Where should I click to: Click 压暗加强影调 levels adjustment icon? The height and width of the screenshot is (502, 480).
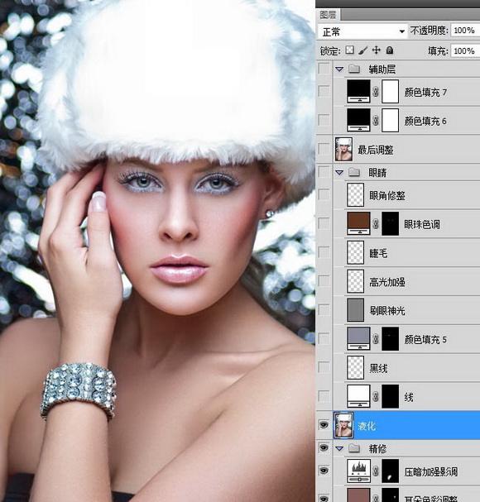point(358,471)
